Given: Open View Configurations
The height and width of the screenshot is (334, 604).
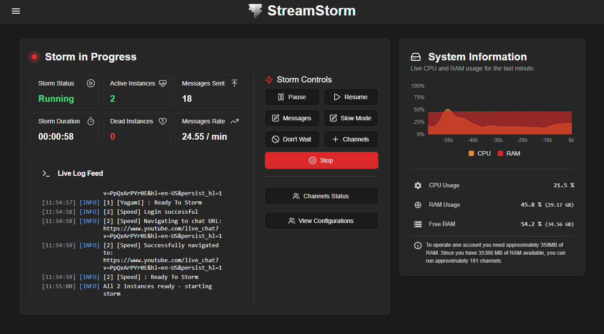Looking at the screenshot, I should coord(321,221).
